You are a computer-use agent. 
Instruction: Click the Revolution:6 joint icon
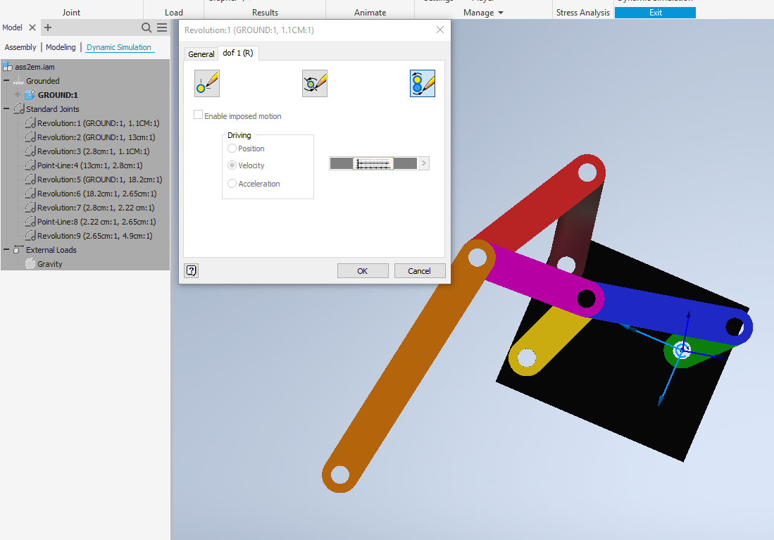(x=30, y=194)
